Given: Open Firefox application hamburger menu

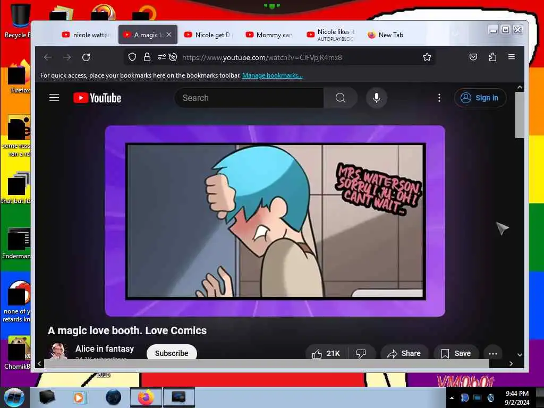Looking at the screenshot, I should (x=512, y=56).
